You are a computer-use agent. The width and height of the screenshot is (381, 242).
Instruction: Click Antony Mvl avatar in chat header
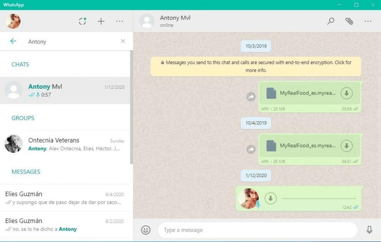point(147,21)
